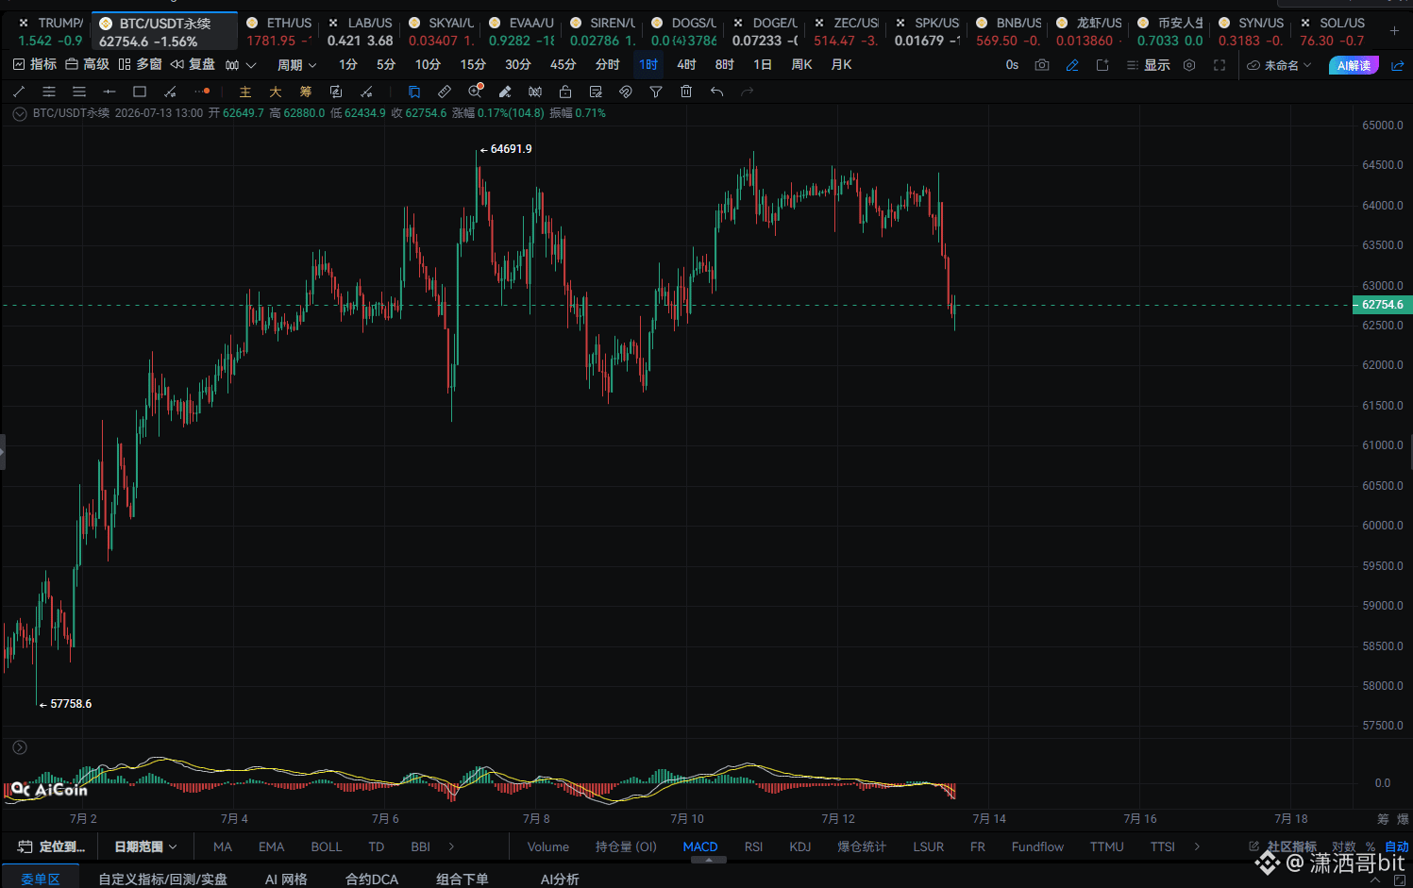The height and width of the screenshot is (888, 1413).
Task: Select the 4时 timeframe
Action: pyautogui.click(x=686, y=65)
